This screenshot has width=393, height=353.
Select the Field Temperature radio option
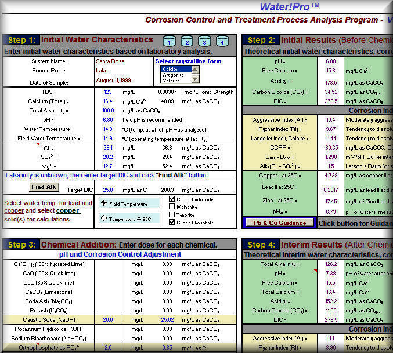coord(104,203)
